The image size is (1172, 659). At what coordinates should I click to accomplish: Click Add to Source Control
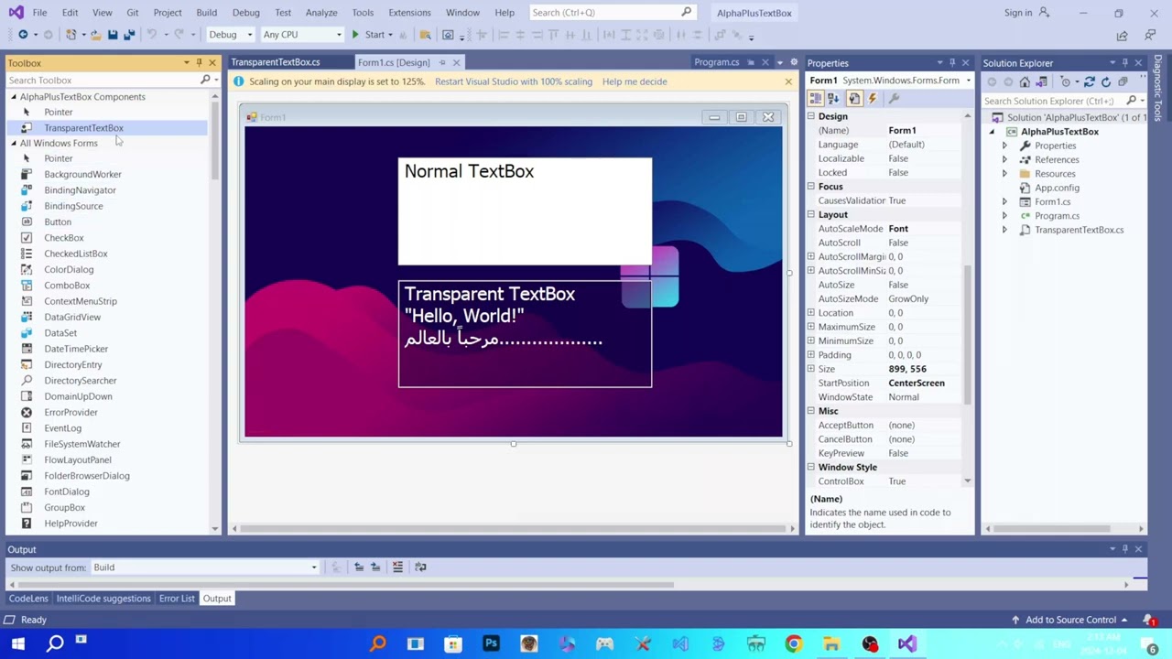1069,621
